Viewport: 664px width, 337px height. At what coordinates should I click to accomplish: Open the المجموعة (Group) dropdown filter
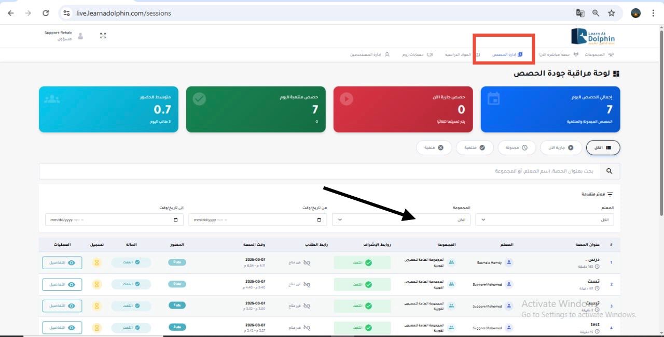pyautogui.click(x=402, y=219)
